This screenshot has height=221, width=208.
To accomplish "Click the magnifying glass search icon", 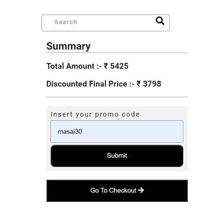I will pyautogui.click(x=160, y=21).
